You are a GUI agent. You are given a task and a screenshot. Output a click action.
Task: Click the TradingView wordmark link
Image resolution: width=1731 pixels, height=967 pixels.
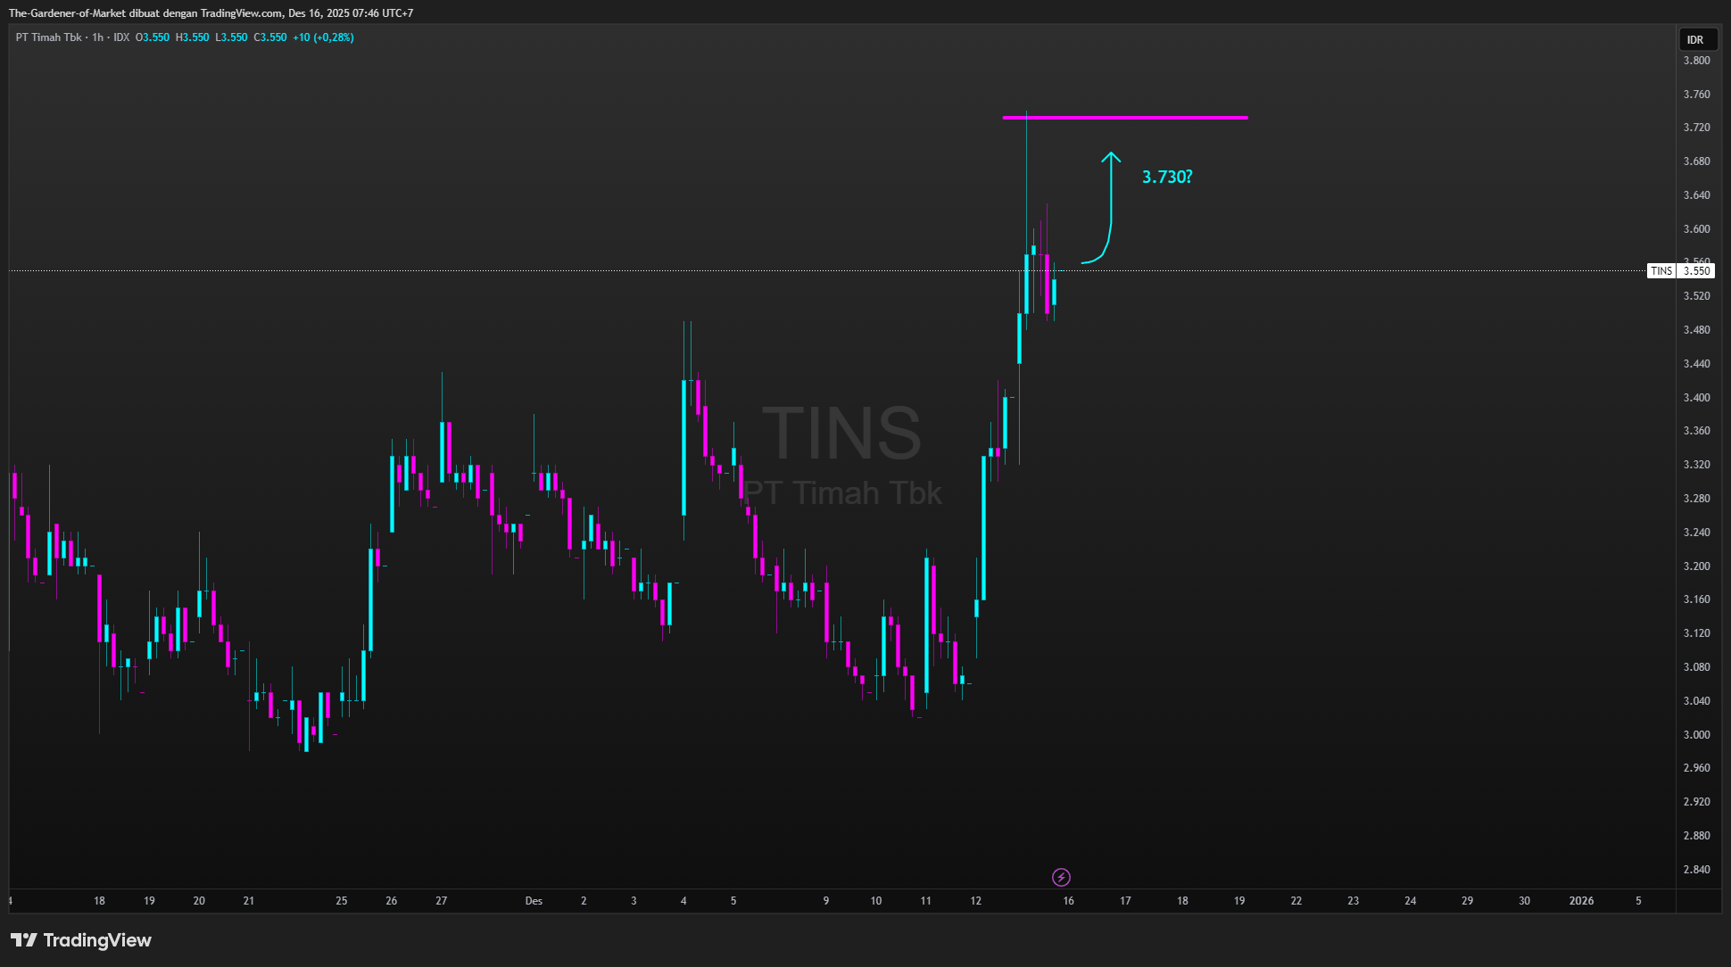coord(97,940)
